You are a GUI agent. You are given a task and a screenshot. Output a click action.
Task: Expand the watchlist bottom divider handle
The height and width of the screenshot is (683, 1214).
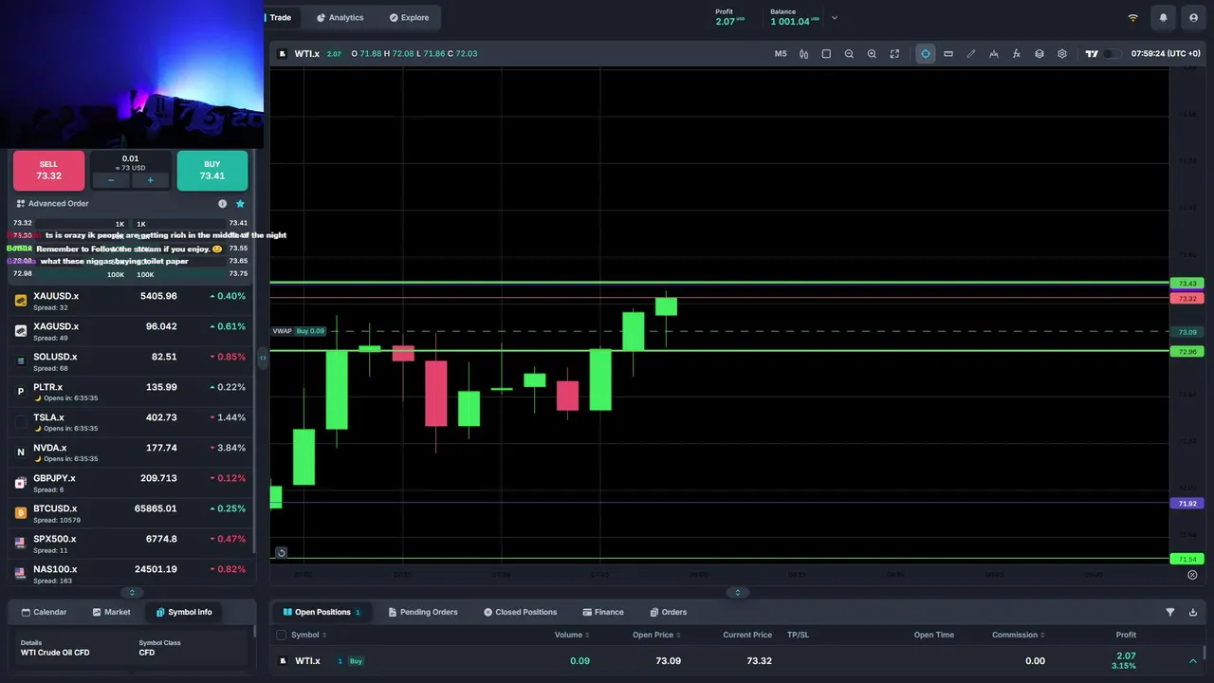[132, 593]
